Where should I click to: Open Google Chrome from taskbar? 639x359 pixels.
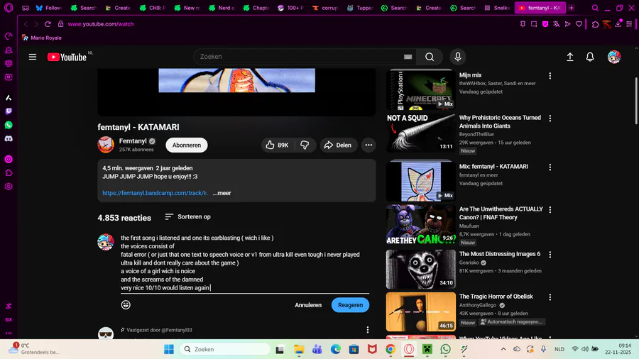(390, 349)
